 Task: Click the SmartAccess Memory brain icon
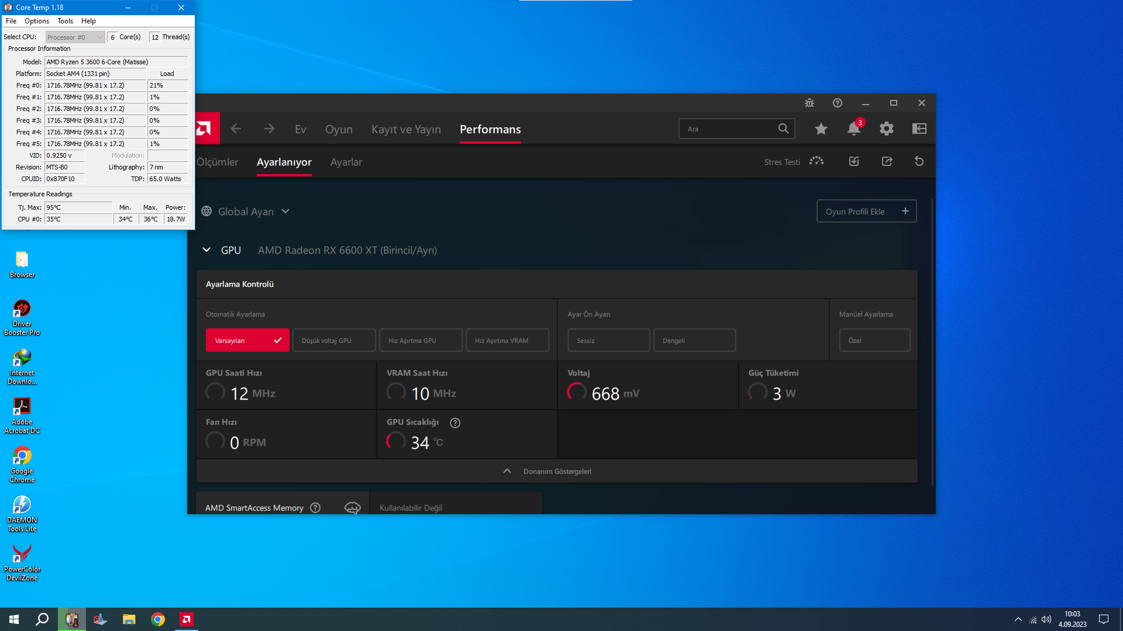click(353, 508)
